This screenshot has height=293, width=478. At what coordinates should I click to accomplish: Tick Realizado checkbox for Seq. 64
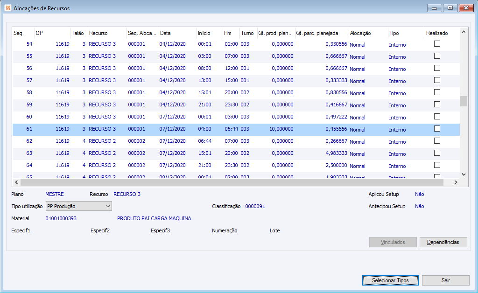437,165
